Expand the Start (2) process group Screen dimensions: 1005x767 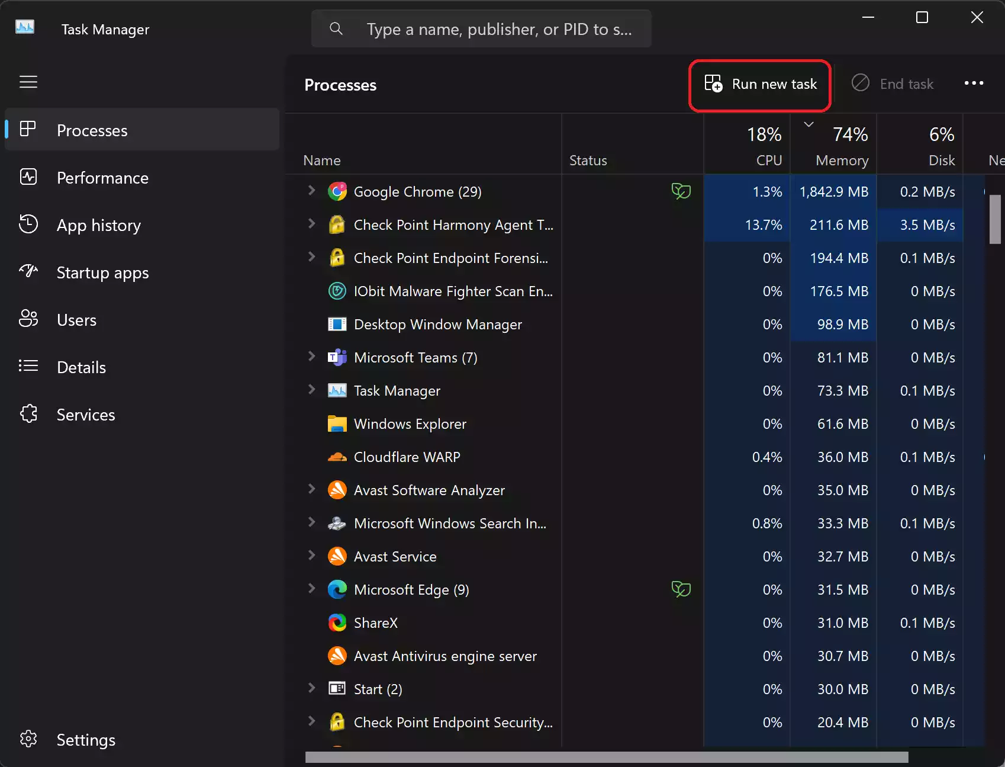click(312, 688)
